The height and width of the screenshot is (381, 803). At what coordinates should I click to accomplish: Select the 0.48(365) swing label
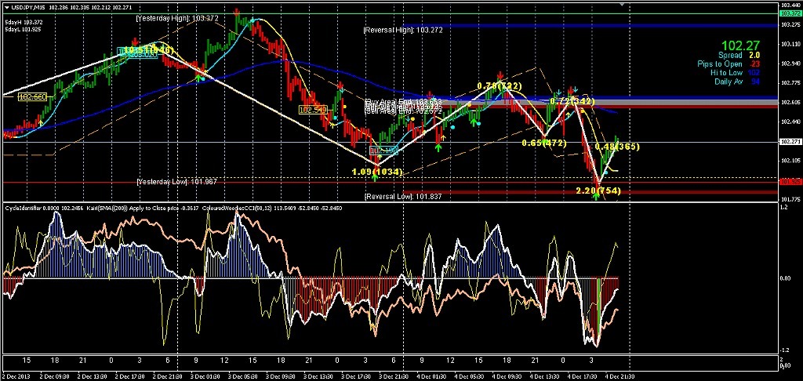618,147
